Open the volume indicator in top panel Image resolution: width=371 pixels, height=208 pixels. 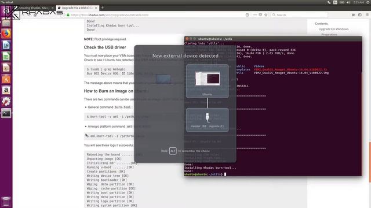(x=348, y=2)
